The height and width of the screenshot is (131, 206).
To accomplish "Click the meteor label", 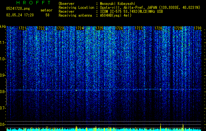I will [x=47, y=10].
